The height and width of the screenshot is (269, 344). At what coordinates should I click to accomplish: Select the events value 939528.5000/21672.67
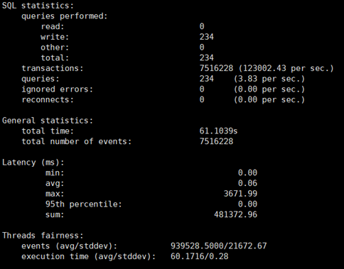tap(219, 246)
